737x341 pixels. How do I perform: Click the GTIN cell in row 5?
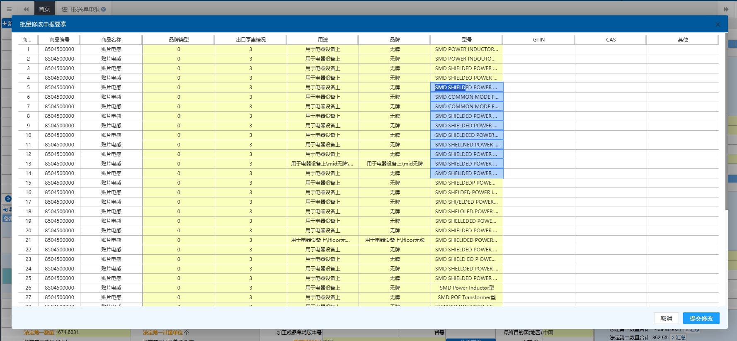point(539,88)
